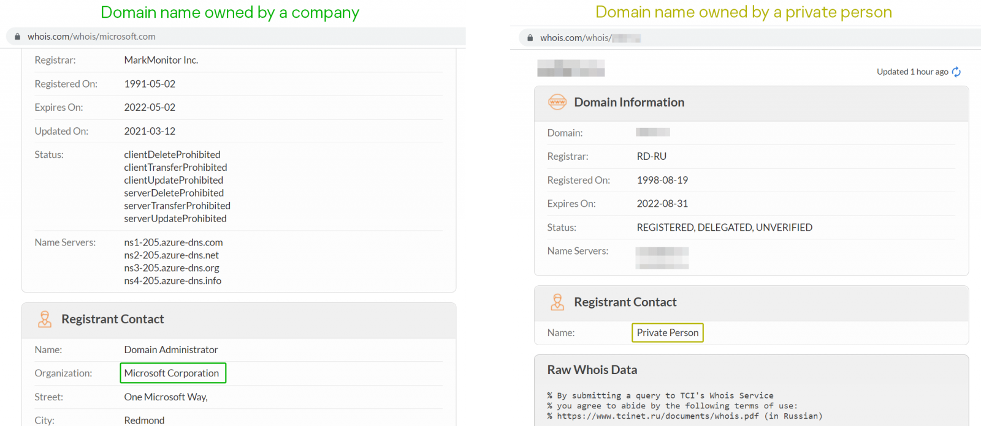Select name server ns2-205.azure-dns.net

point(172,255)
